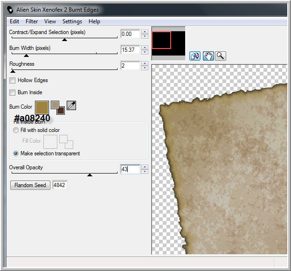This screenshot has height=271, width=291.
Task: Click the Random Seed value field 4842
Action: 60,185
